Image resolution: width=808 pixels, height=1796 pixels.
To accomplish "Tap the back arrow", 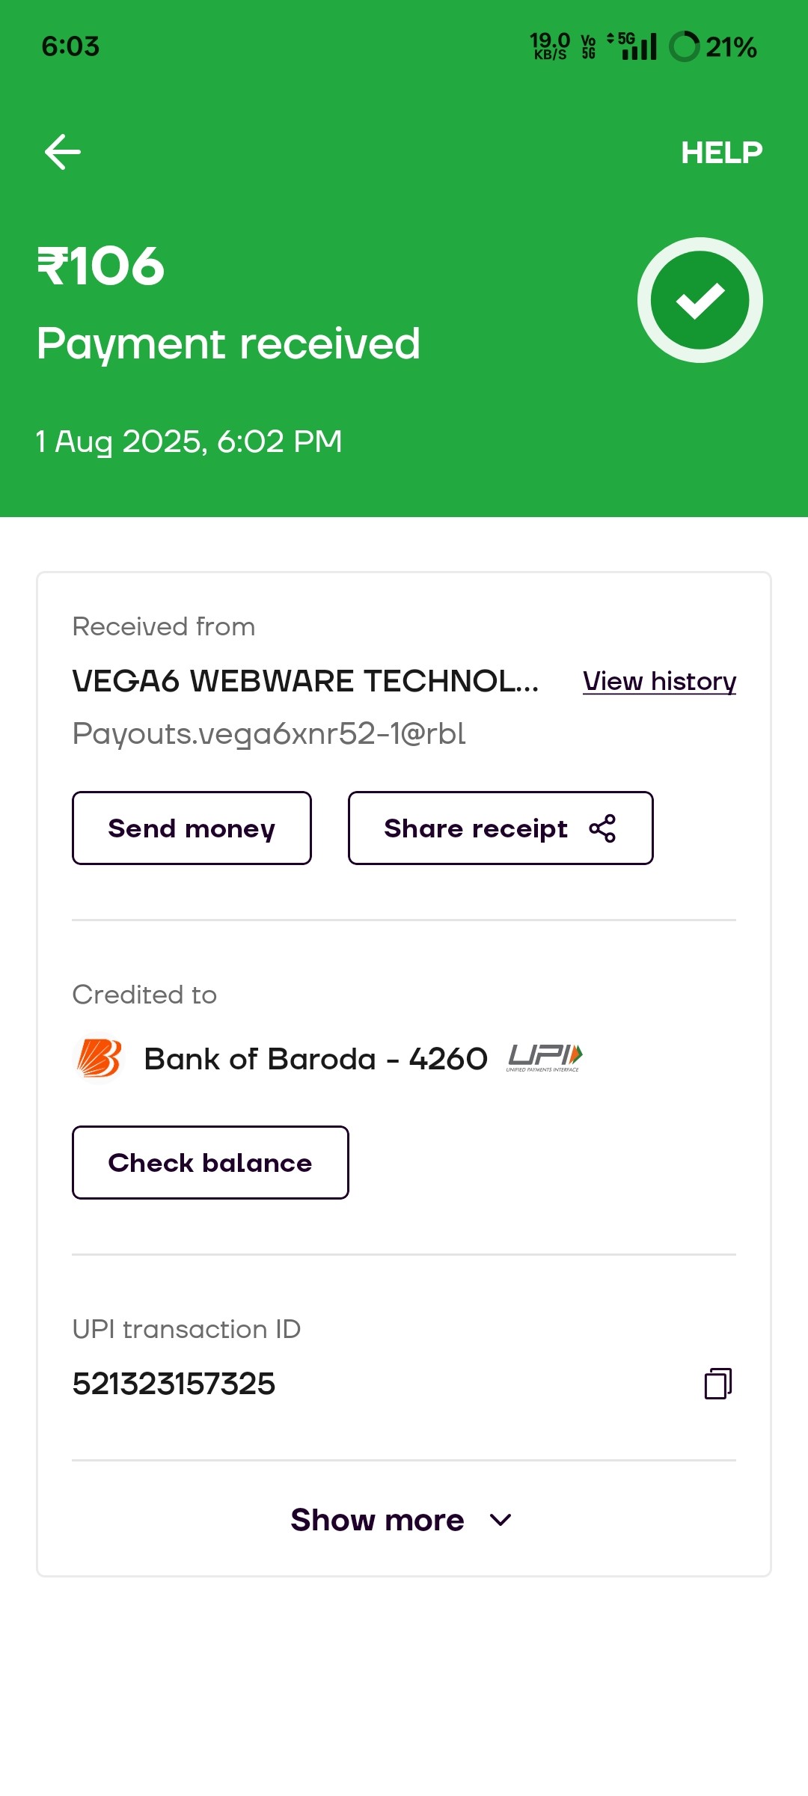I will [x=63, y=152].
